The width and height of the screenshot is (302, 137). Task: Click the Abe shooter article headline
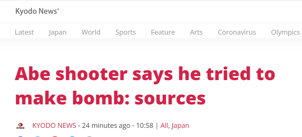pyautogui.click(x=145, y=86)
